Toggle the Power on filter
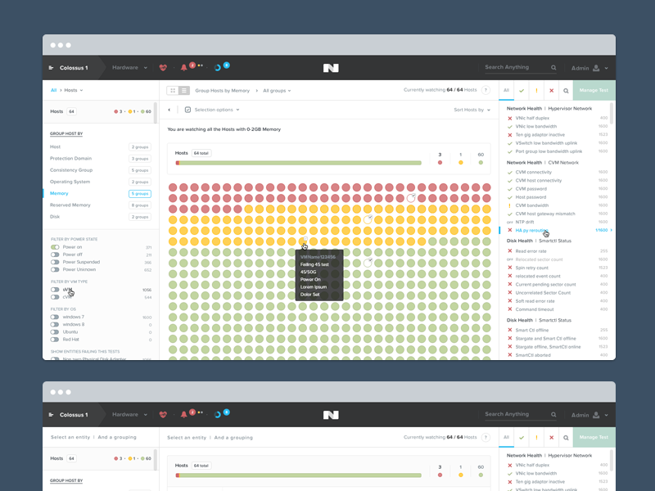655x491 pixels. point(55,247)
